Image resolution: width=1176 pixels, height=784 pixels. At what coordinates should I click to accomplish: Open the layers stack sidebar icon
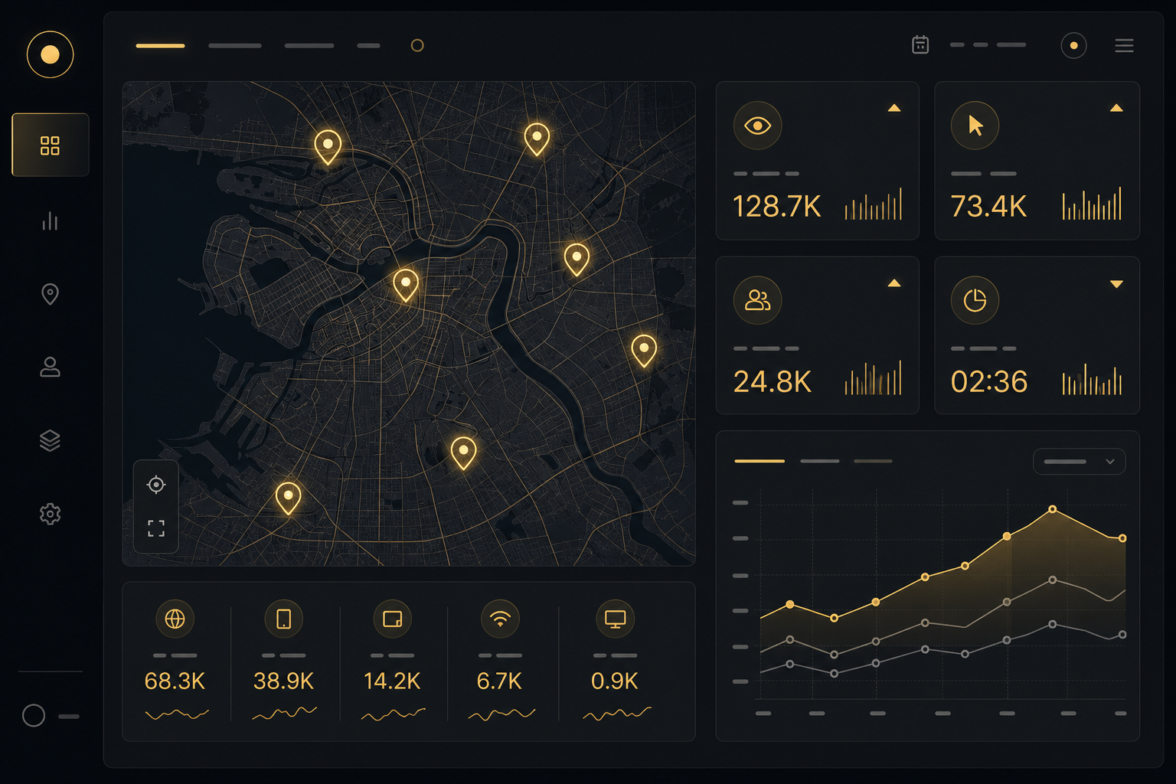(x=50, y=440)
